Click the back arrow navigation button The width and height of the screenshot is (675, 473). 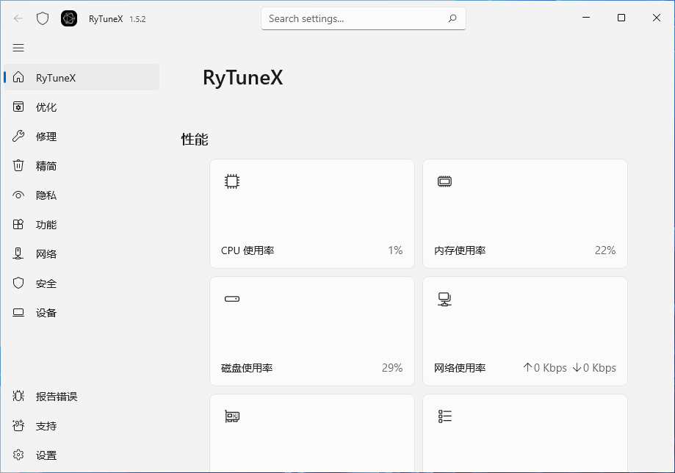pyautogui.click(x=17, y=18)
